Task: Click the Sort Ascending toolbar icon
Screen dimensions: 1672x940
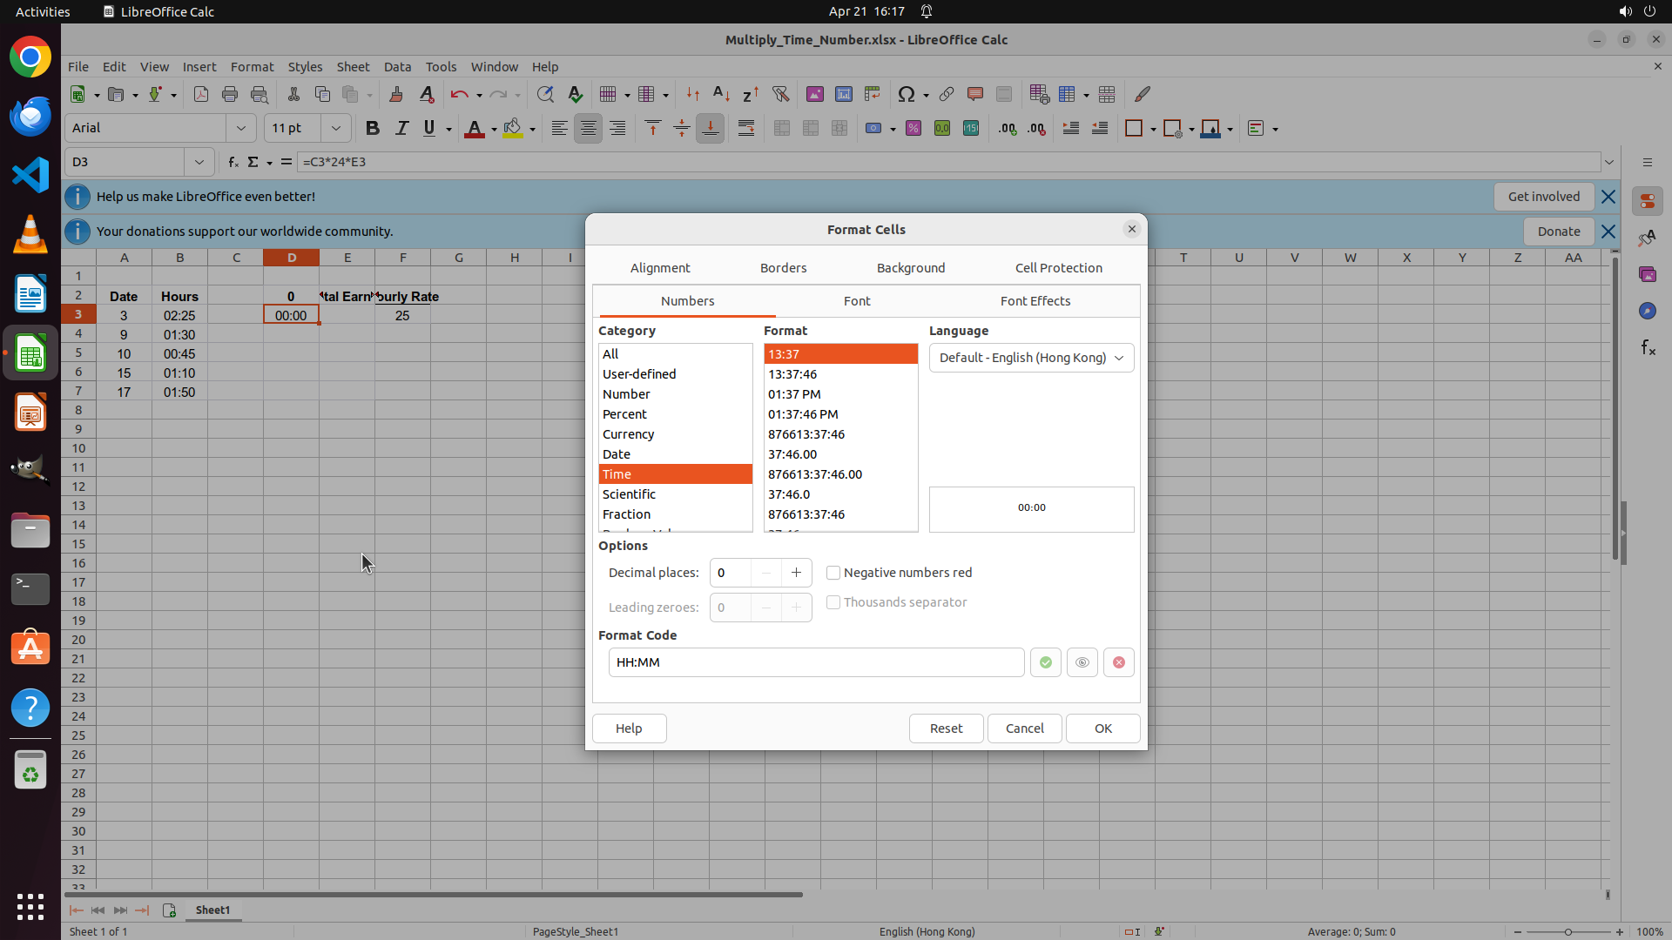Action: (721, 94)
